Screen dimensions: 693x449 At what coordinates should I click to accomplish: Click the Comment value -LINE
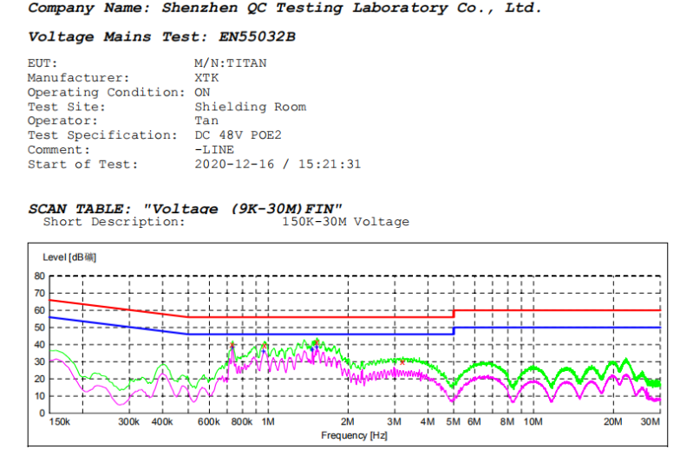[214, 150]
